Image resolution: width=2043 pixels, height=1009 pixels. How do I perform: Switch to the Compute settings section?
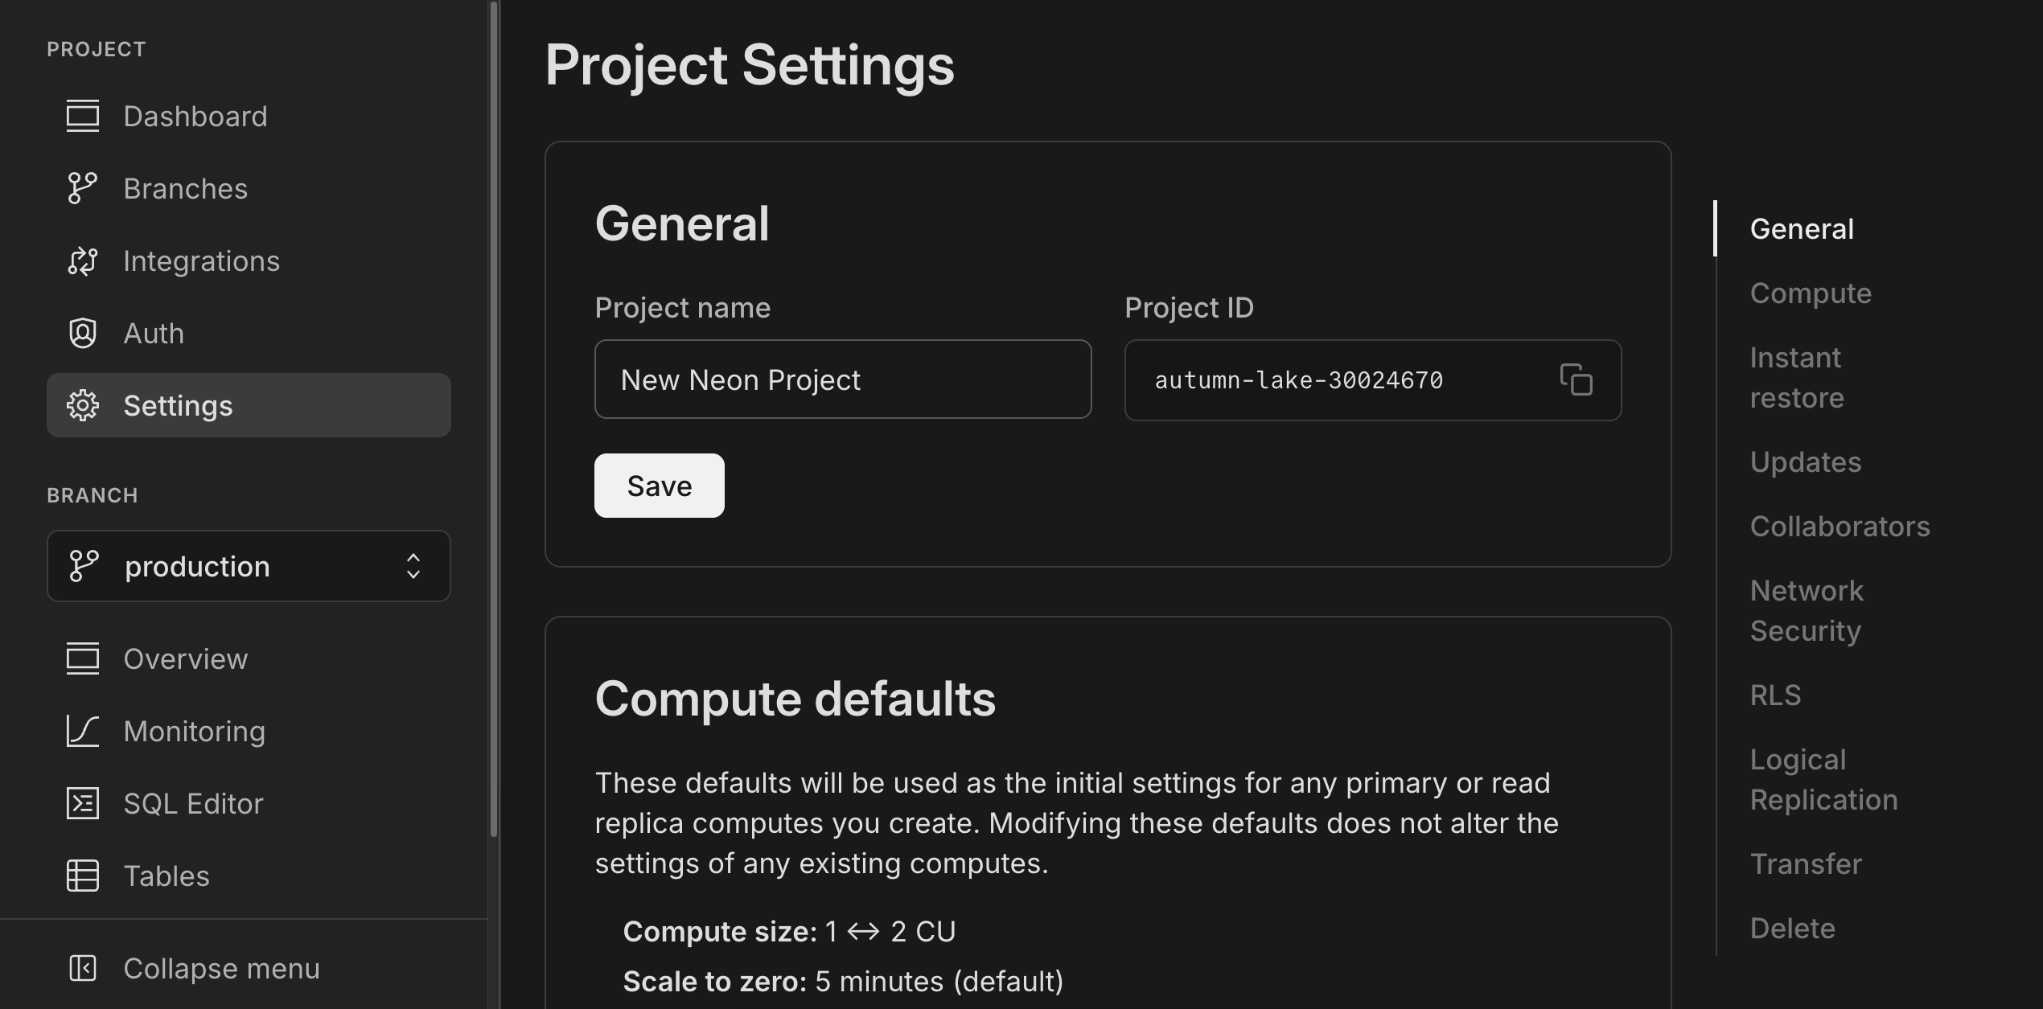pyautogui.click(x=1810, y=293)
